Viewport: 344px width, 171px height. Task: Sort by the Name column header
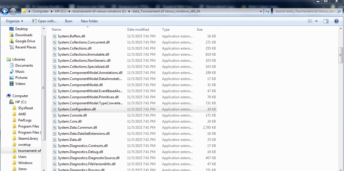point(88,30)
